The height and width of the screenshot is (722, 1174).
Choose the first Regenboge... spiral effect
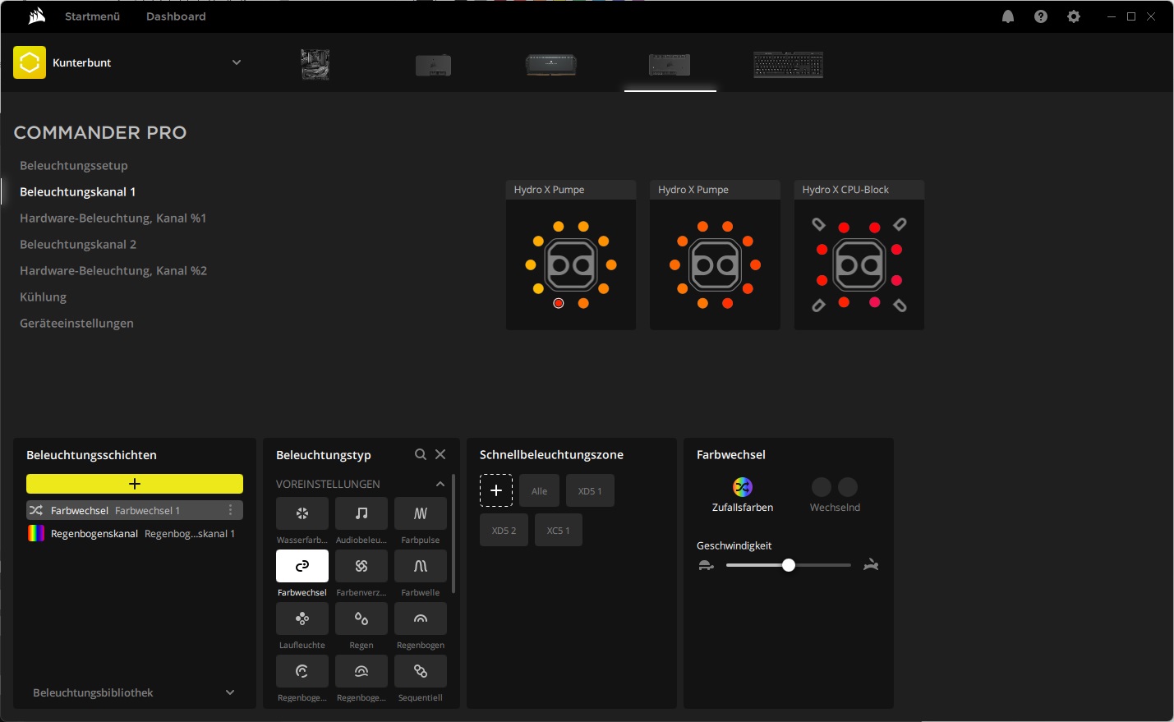click(x=302, y=671)
